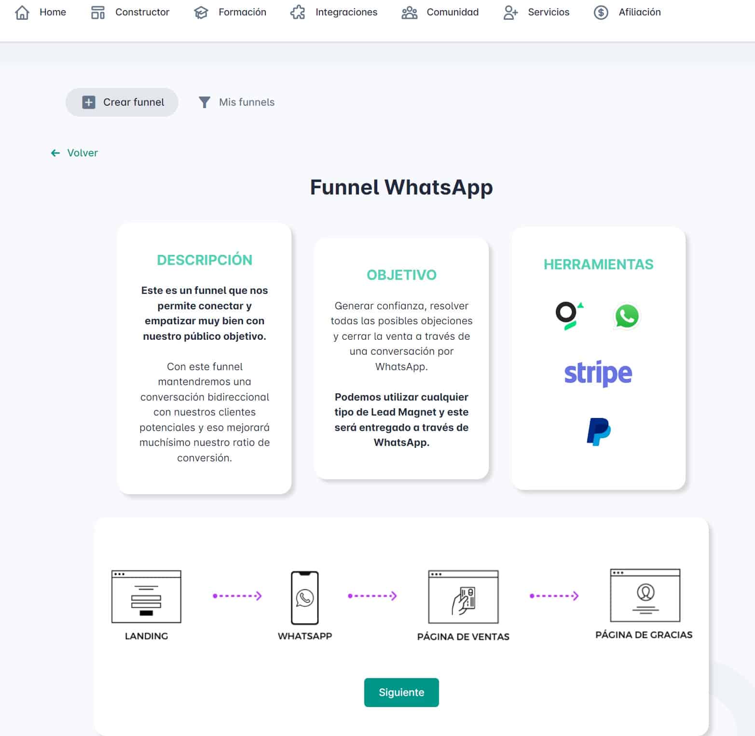The width and height of the screenshot is (755, 736).
Task: Open the Afiliación dollar icon
Action: (601, 13)
